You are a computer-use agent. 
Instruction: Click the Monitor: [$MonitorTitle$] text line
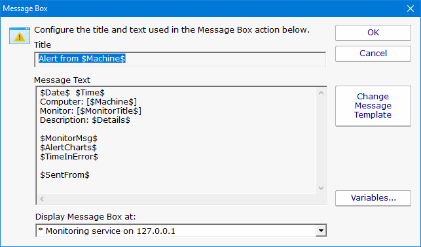point(90,111)
